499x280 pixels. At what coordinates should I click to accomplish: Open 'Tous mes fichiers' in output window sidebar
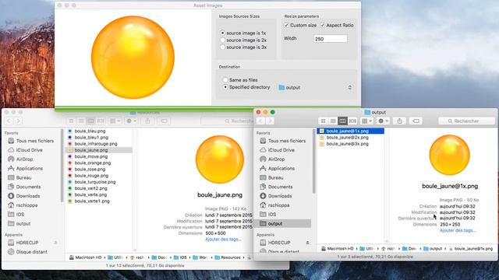[x=282, y=141]
